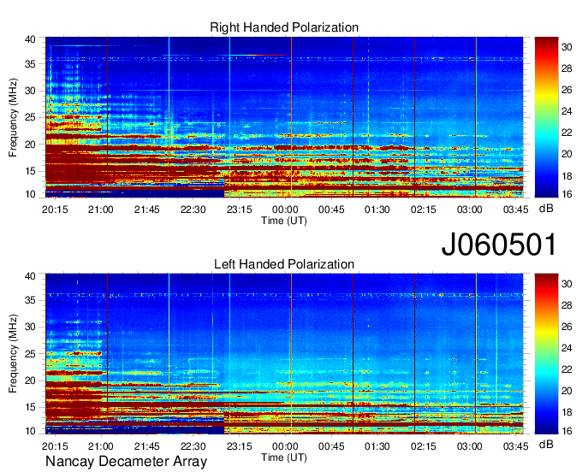Click the dB unit label below the bottom color bar
This screenshot has height=472, width=582.
pos(546,445)
